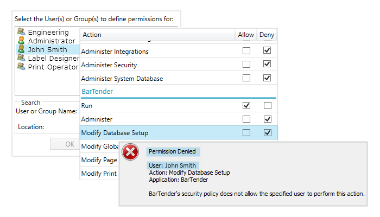380x217 pixels.
Task: Uncheck Deny for Administer Security
Action: tap(267, 65)
